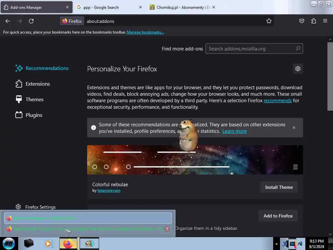Open the Firefox application hamburger menu

click(325, 21)
